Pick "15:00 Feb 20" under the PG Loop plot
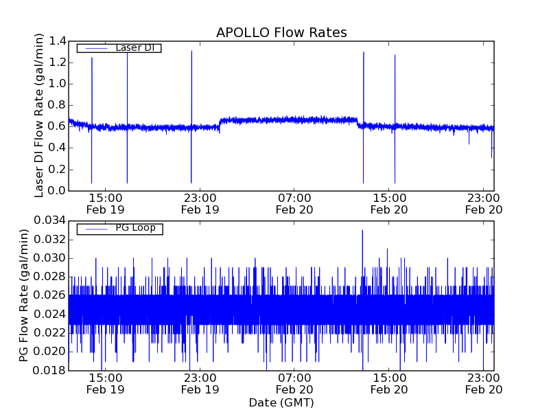The image size is (549, 412). point(389,384)
